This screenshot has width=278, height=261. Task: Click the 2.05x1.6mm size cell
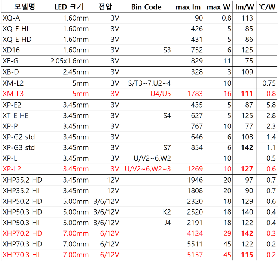point(69,61)
